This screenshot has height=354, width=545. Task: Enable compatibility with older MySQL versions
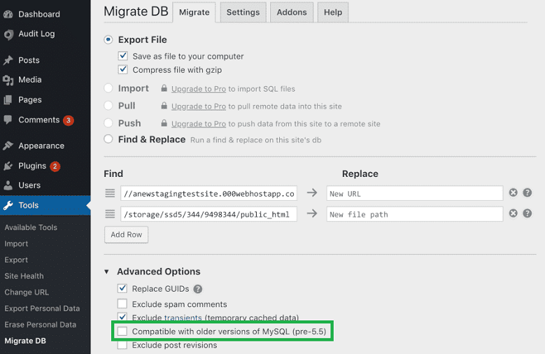tap(122, 331)
